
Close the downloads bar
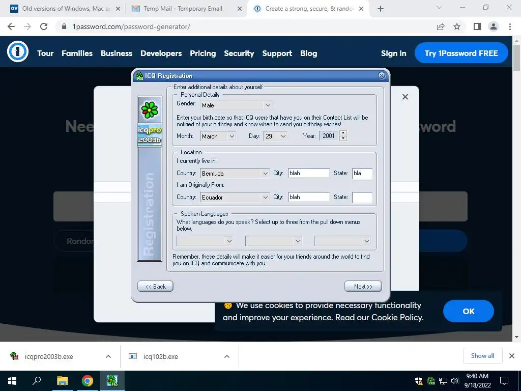click(512, 356)
